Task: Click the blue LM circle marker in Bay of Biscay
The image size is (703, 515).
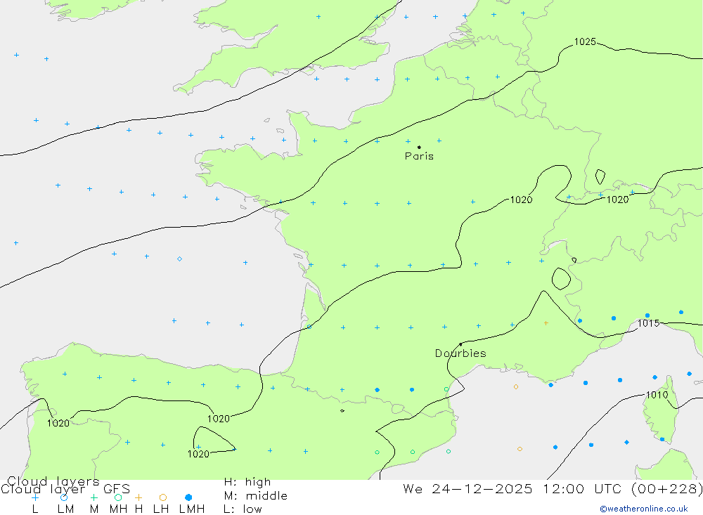Action: (179, 259)
